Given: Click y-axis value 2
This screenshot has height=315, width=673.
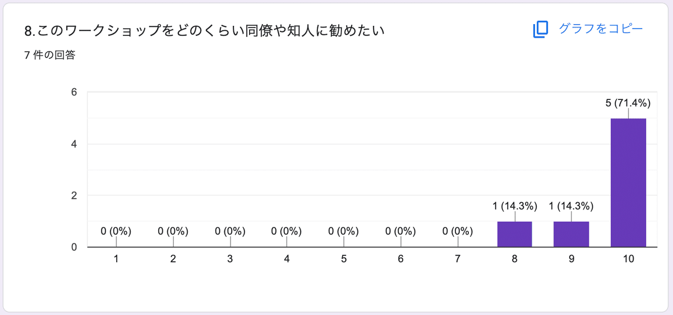Looking at the screenshot, I should pos(73,196).
